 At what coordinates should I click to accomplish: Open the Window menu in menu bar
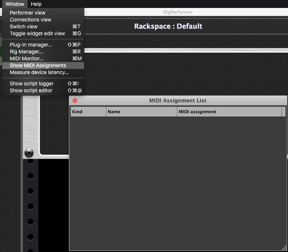coord(15,4)
